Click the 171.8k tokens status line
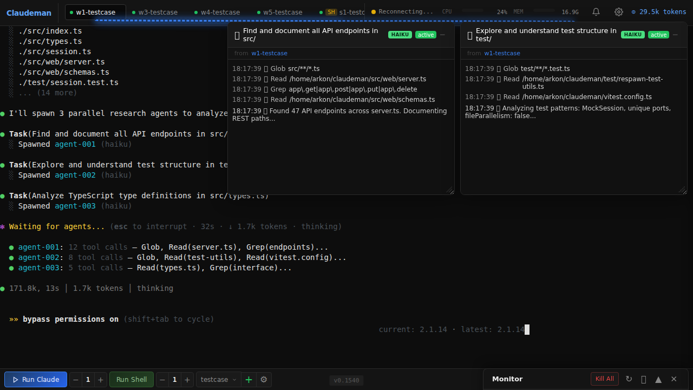The width and height of the screenshot is (693, 390). click(91, 288)
